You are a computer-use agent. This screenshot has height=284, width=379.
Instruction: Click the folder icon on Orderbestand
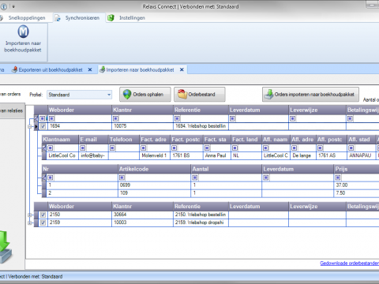pos(182,94)
